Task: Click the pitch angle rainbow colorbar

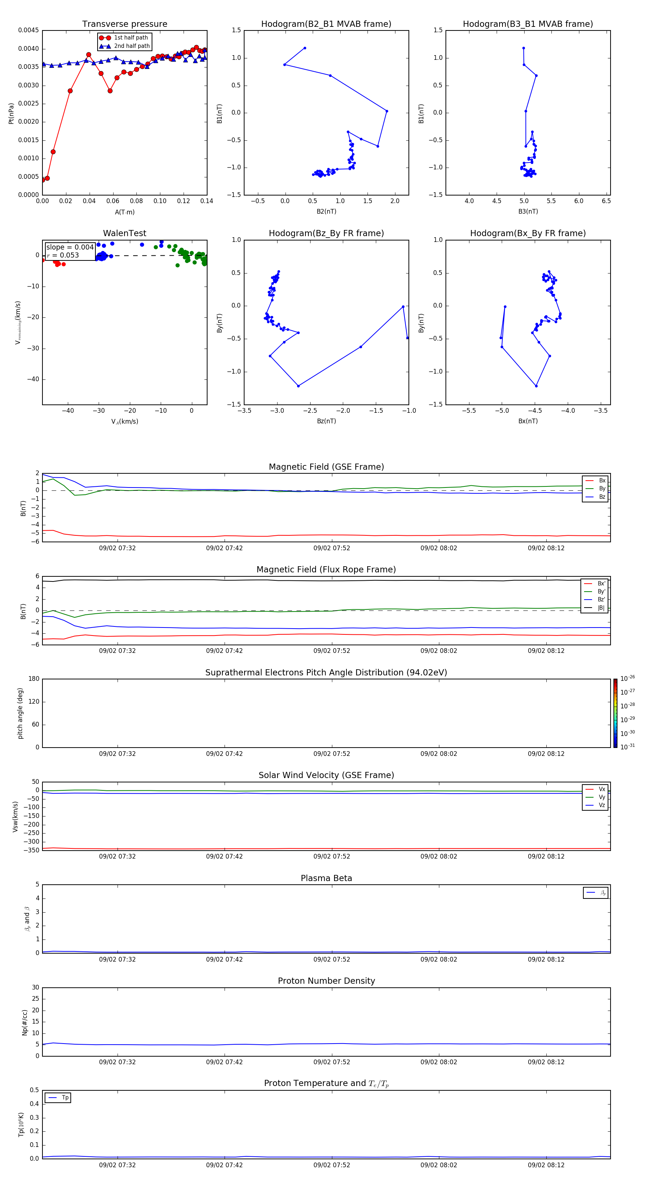Action: pos(615,713)
